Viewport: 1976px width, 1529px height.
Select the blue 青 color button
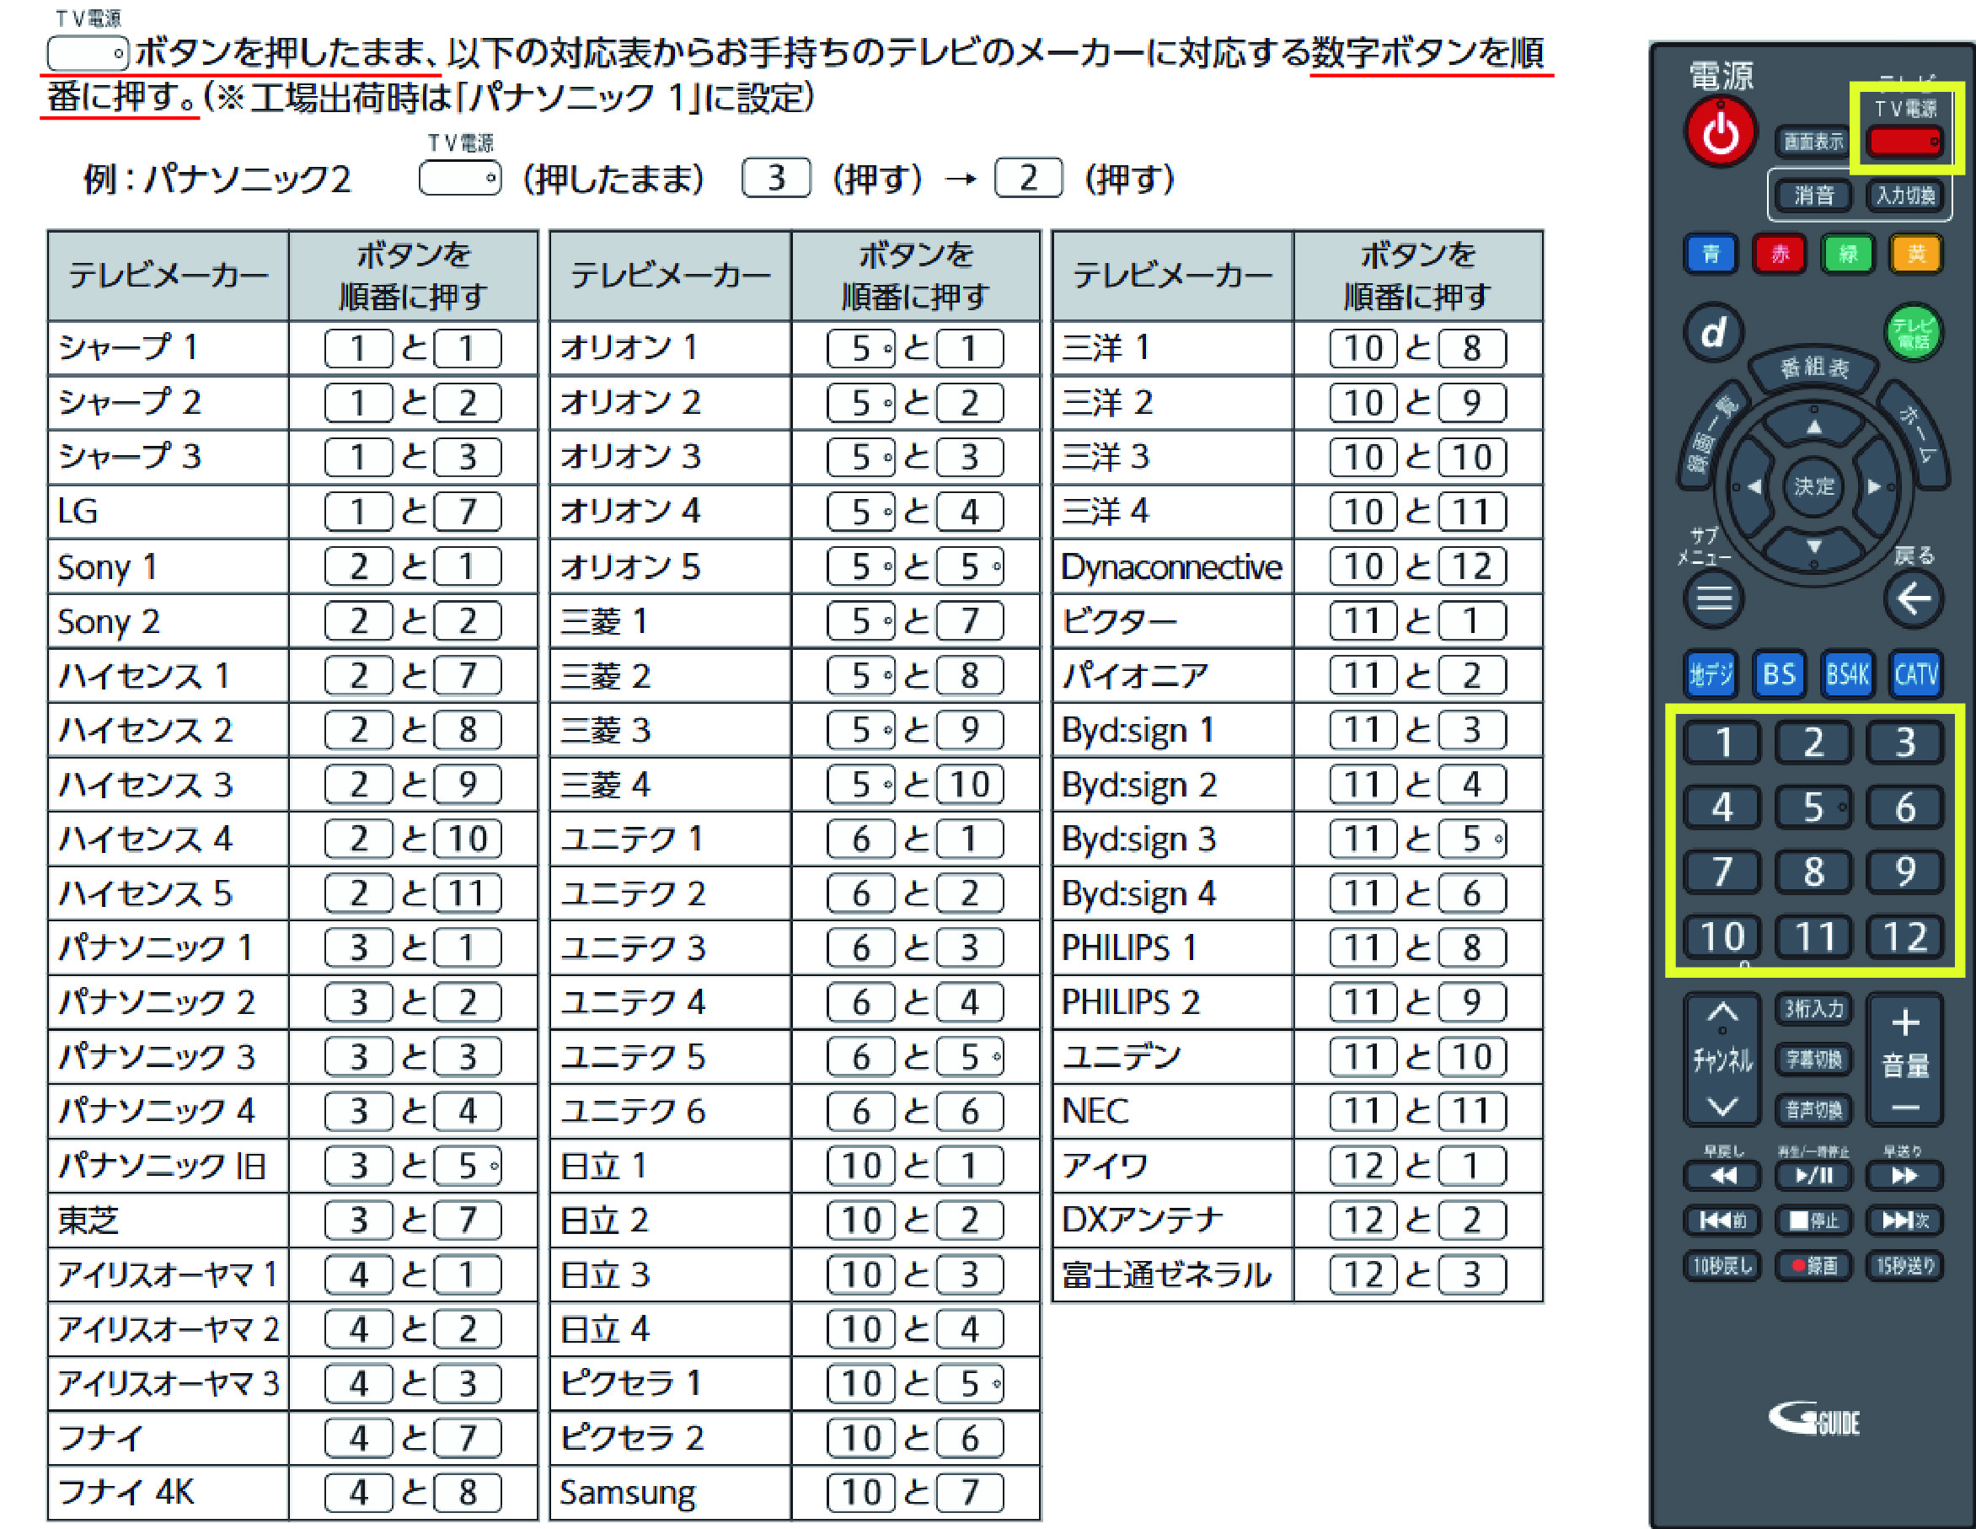tap(1710, 255)
